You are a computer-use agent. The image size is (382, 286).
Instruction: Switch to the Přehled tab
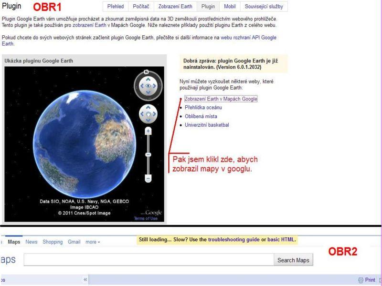point(116,6)
